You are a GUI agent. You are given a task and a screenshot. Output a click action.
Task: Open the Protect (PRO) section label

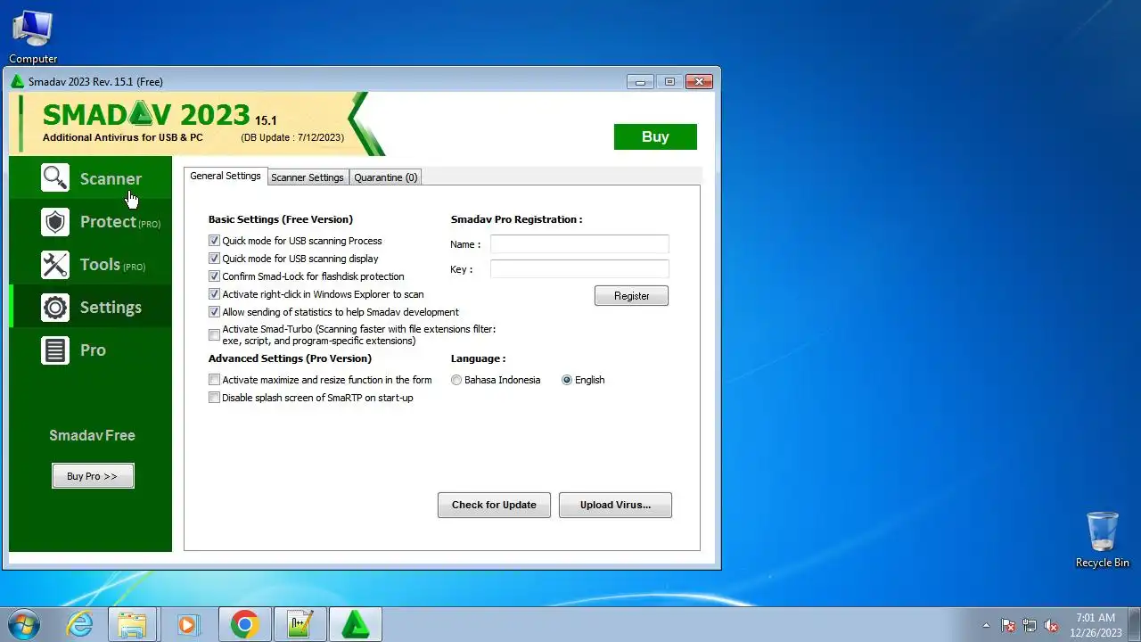click(120, 221)
